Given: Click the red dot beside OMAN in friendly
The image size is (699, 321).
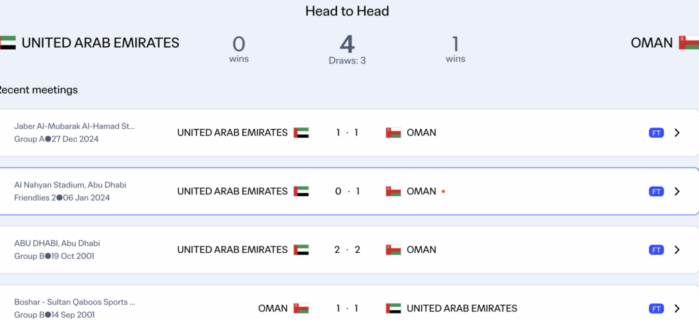Looking at the screenshot, I should [443, 192].
